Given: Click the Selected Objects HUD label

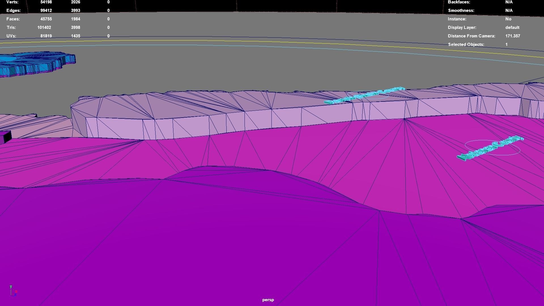Looking at the screenshot, I should point(466,44).
